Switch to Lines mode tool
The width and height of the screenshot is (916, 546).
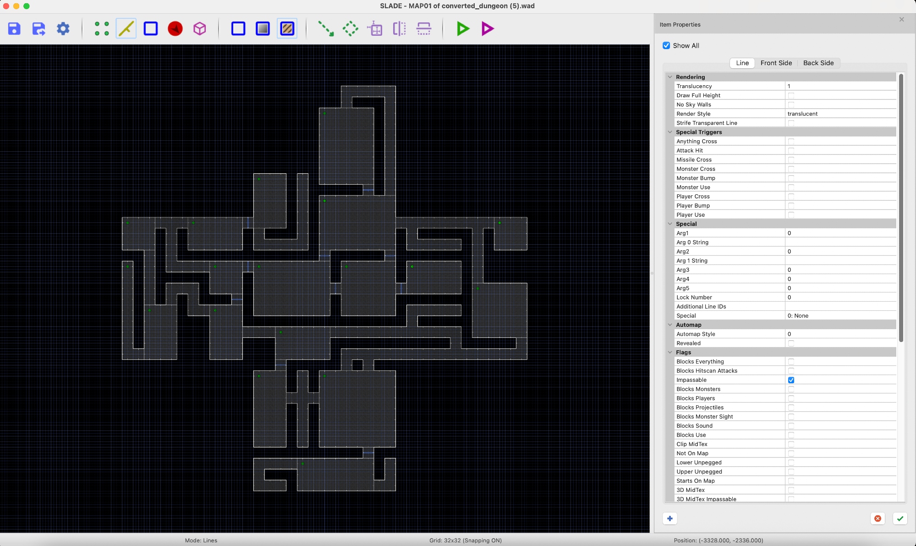[x=126, y=29]
